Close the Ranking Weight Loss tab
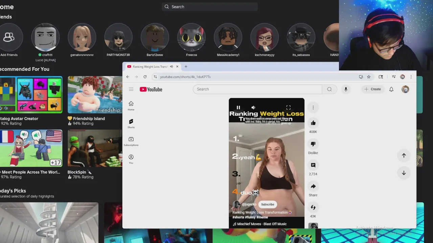The image size is (433, 243). [177, 66]
